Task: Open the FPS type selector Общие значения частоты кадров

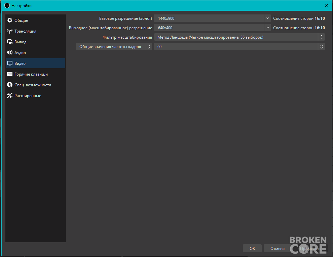Action: tap(114, 46)
